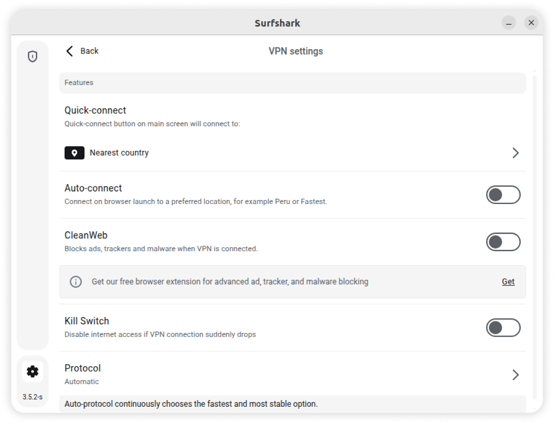
Task: Select the Nearest country label
Action: [x=119, y=153]
